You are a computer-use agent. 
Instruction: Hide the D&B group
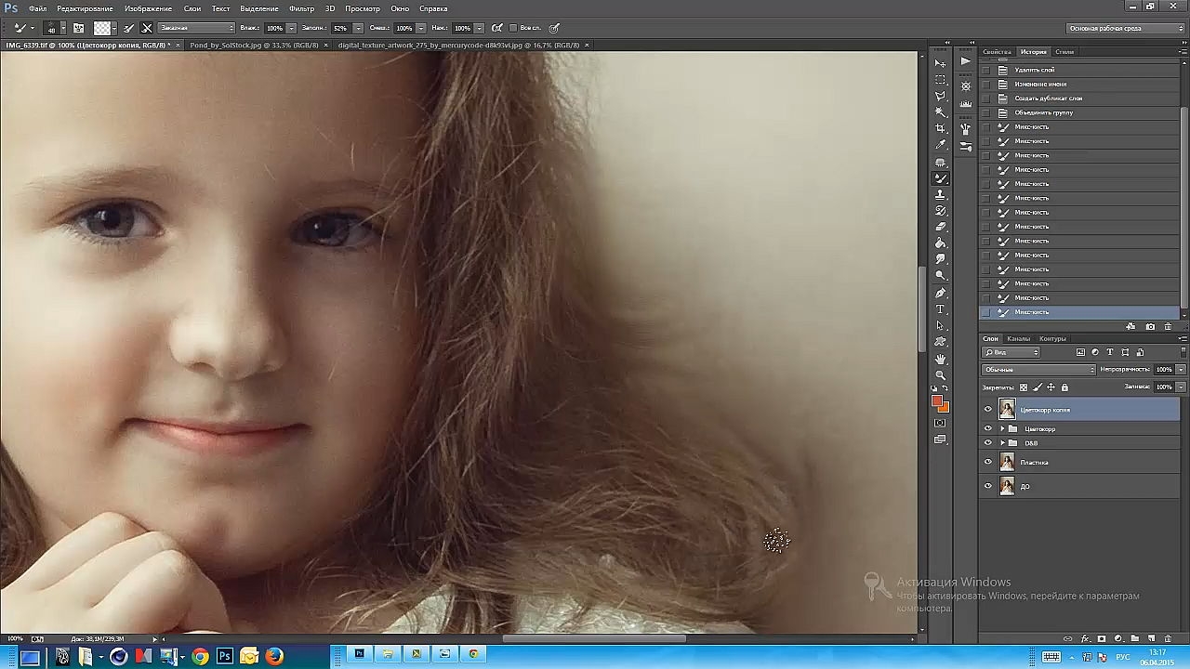point(988,443)
